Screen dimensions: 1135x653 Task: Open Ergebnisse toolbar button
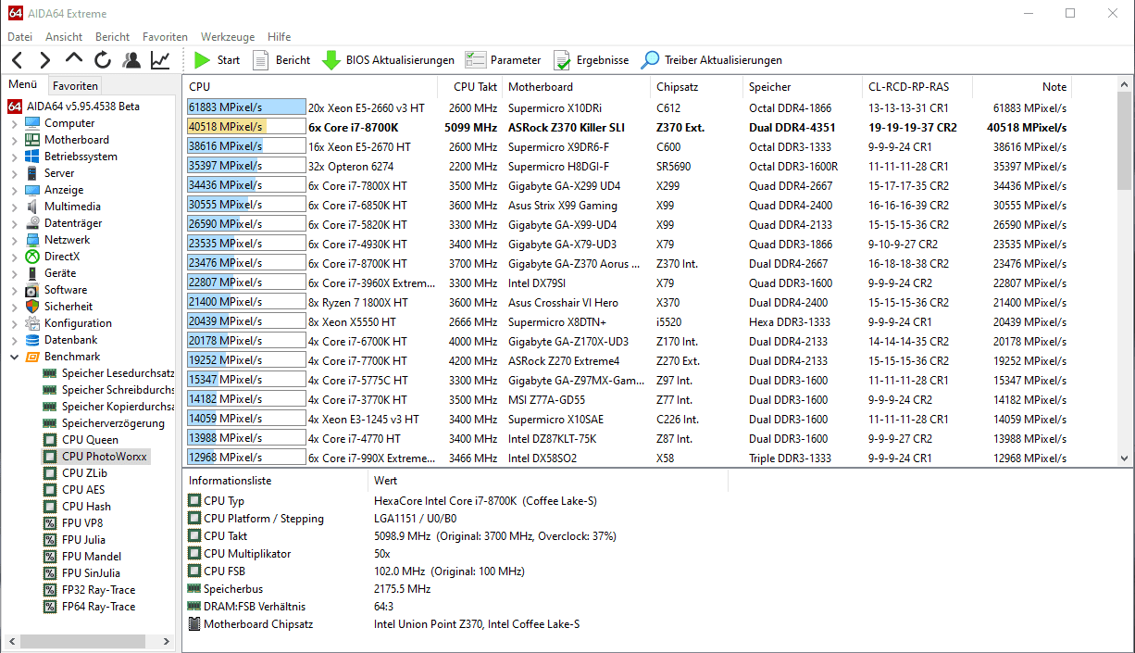pyautogui.click(x=591, y=60)
